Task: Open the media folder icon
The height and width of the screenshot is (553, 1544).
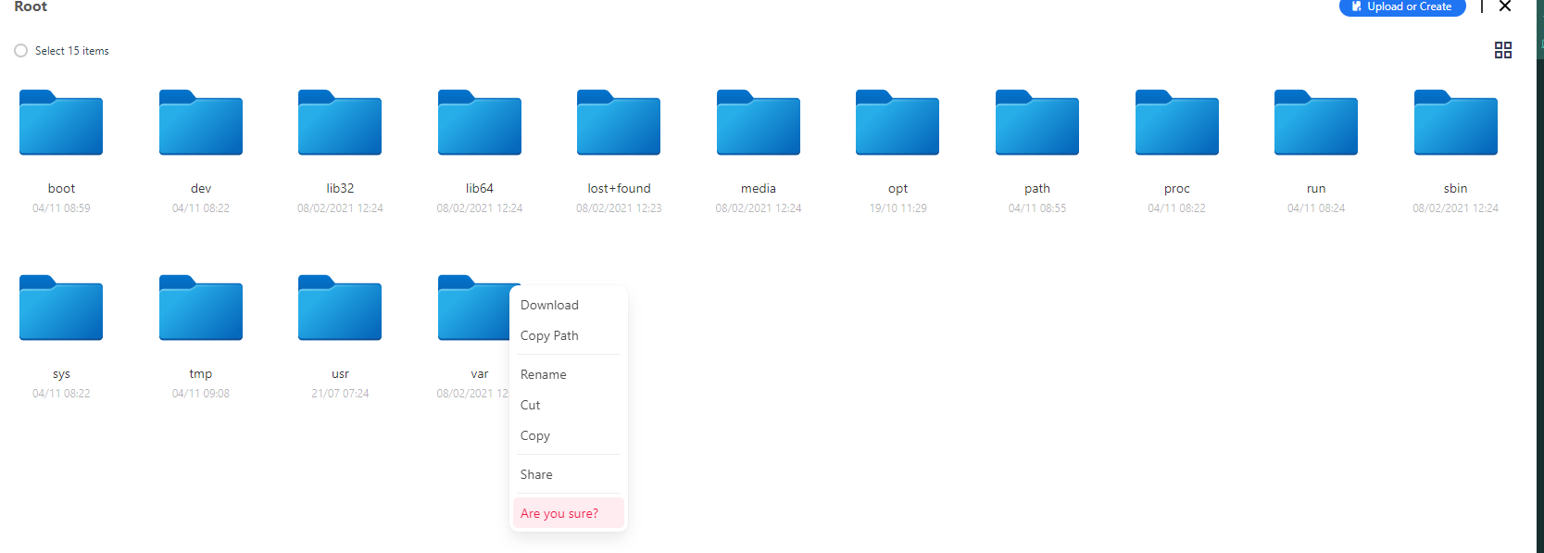Action: (759, 122)
